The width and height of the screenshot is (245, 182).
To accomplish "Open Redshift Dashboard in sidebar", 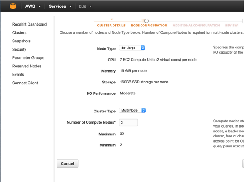I will 29,24.
